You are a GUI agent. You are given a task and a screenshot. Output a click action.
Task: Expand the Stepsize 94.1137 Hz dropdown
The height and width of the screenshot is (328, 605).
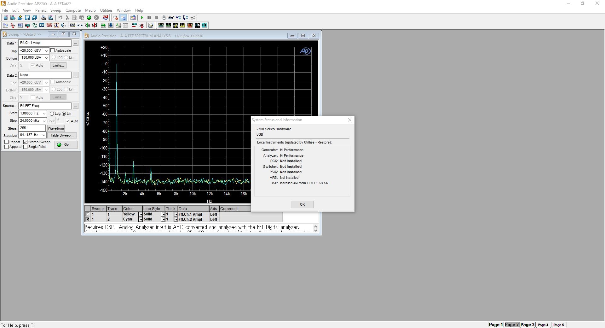[x=43, y=135]
